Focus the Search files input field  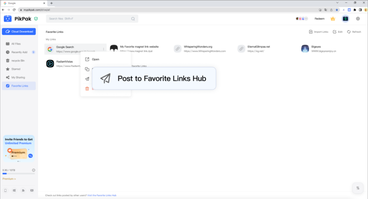click(x=90, y=19)
